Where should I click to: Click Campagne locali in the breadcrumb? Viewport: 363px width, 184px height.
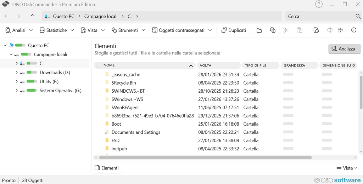click(x=101, y=16)
